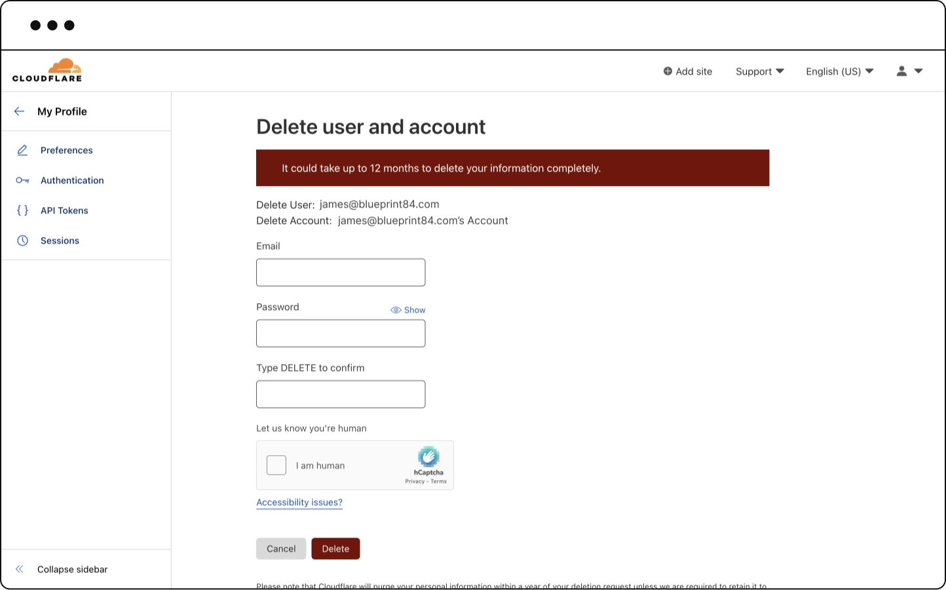Screen dimensions: 946x590
Task: Open the Accessibility issues? link
Action: point(299,502)
